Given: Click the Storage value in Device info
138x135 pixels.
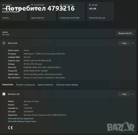Looking at the screenshot, I should 33,64.
